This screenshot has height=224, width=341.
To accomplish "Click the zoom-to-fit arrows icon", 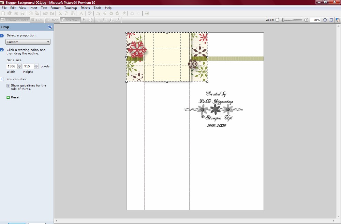I will [x=325, y=20].
